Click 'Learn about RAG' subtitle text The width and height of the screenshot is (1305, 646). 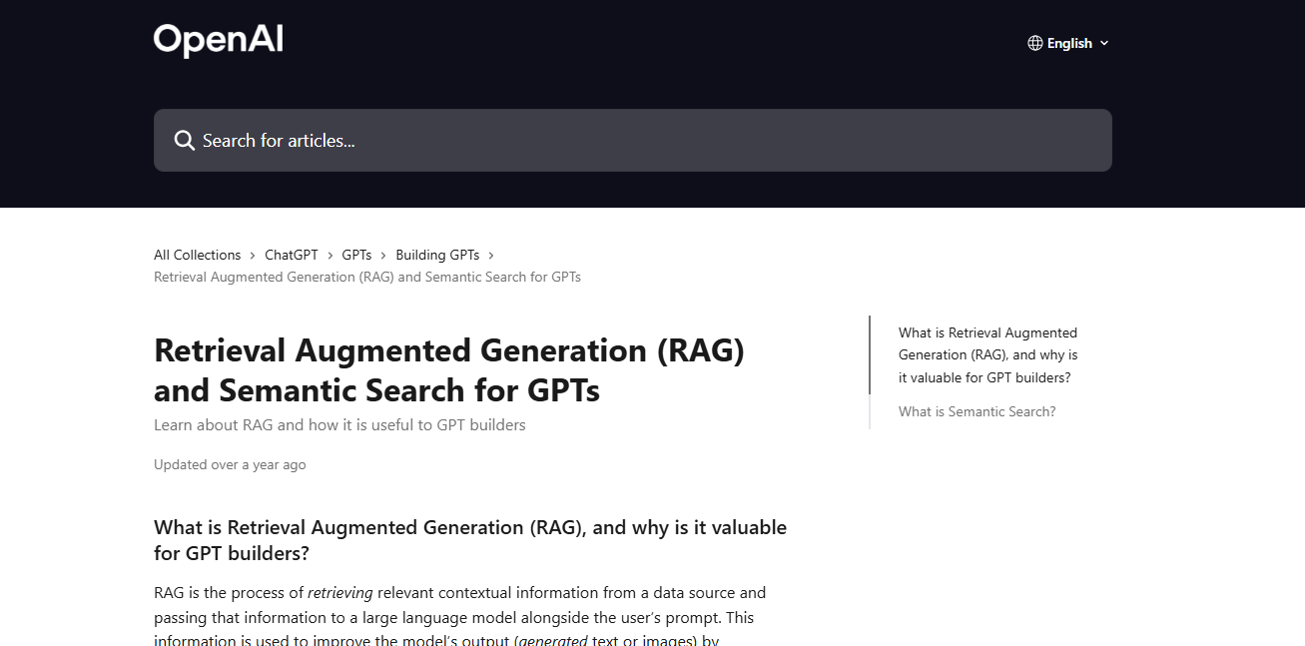339,425
